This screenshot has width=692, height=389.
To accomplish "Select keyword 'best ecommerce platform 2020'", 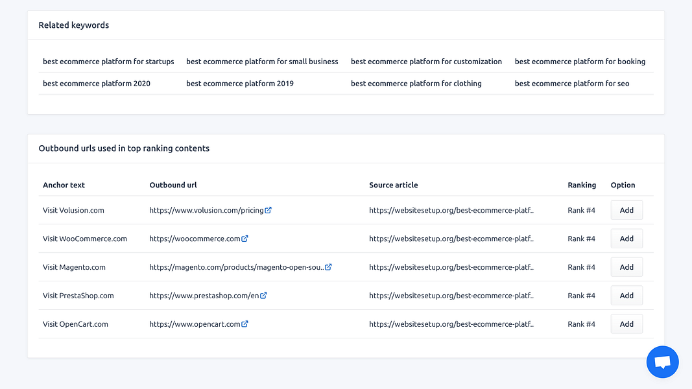I will point(96,84).
